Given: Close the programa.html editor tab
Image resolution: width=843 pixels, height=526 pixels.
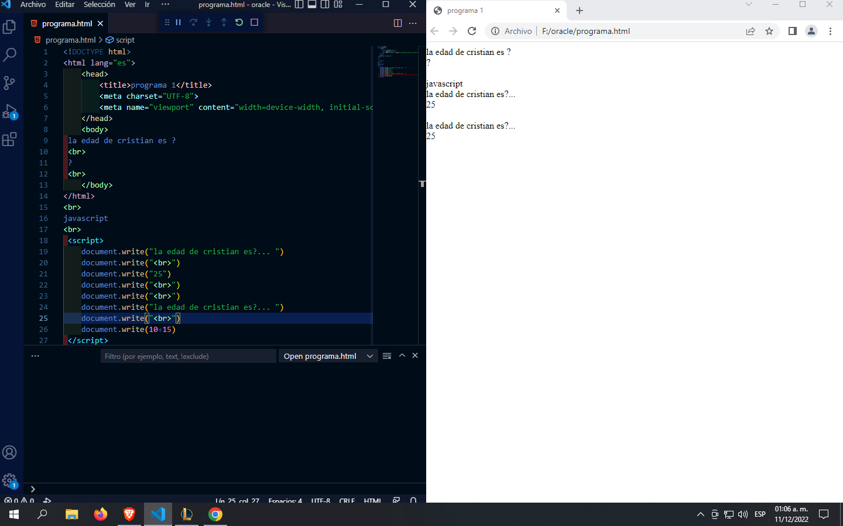Looking at the screenshot, I should point(101,23).
